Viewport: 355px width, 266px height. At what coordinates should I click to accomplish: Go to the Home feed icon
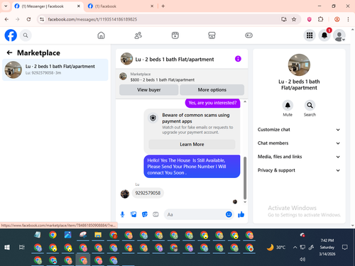click(101, 35)
